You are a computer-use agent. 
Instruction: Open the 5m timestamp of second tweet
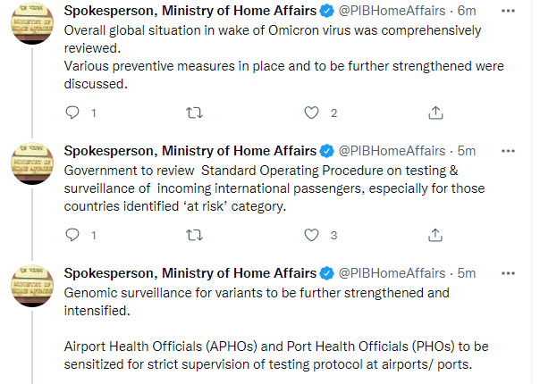465,150
